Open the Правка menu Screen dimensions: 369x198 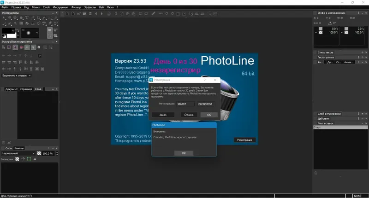click(16, 7)
